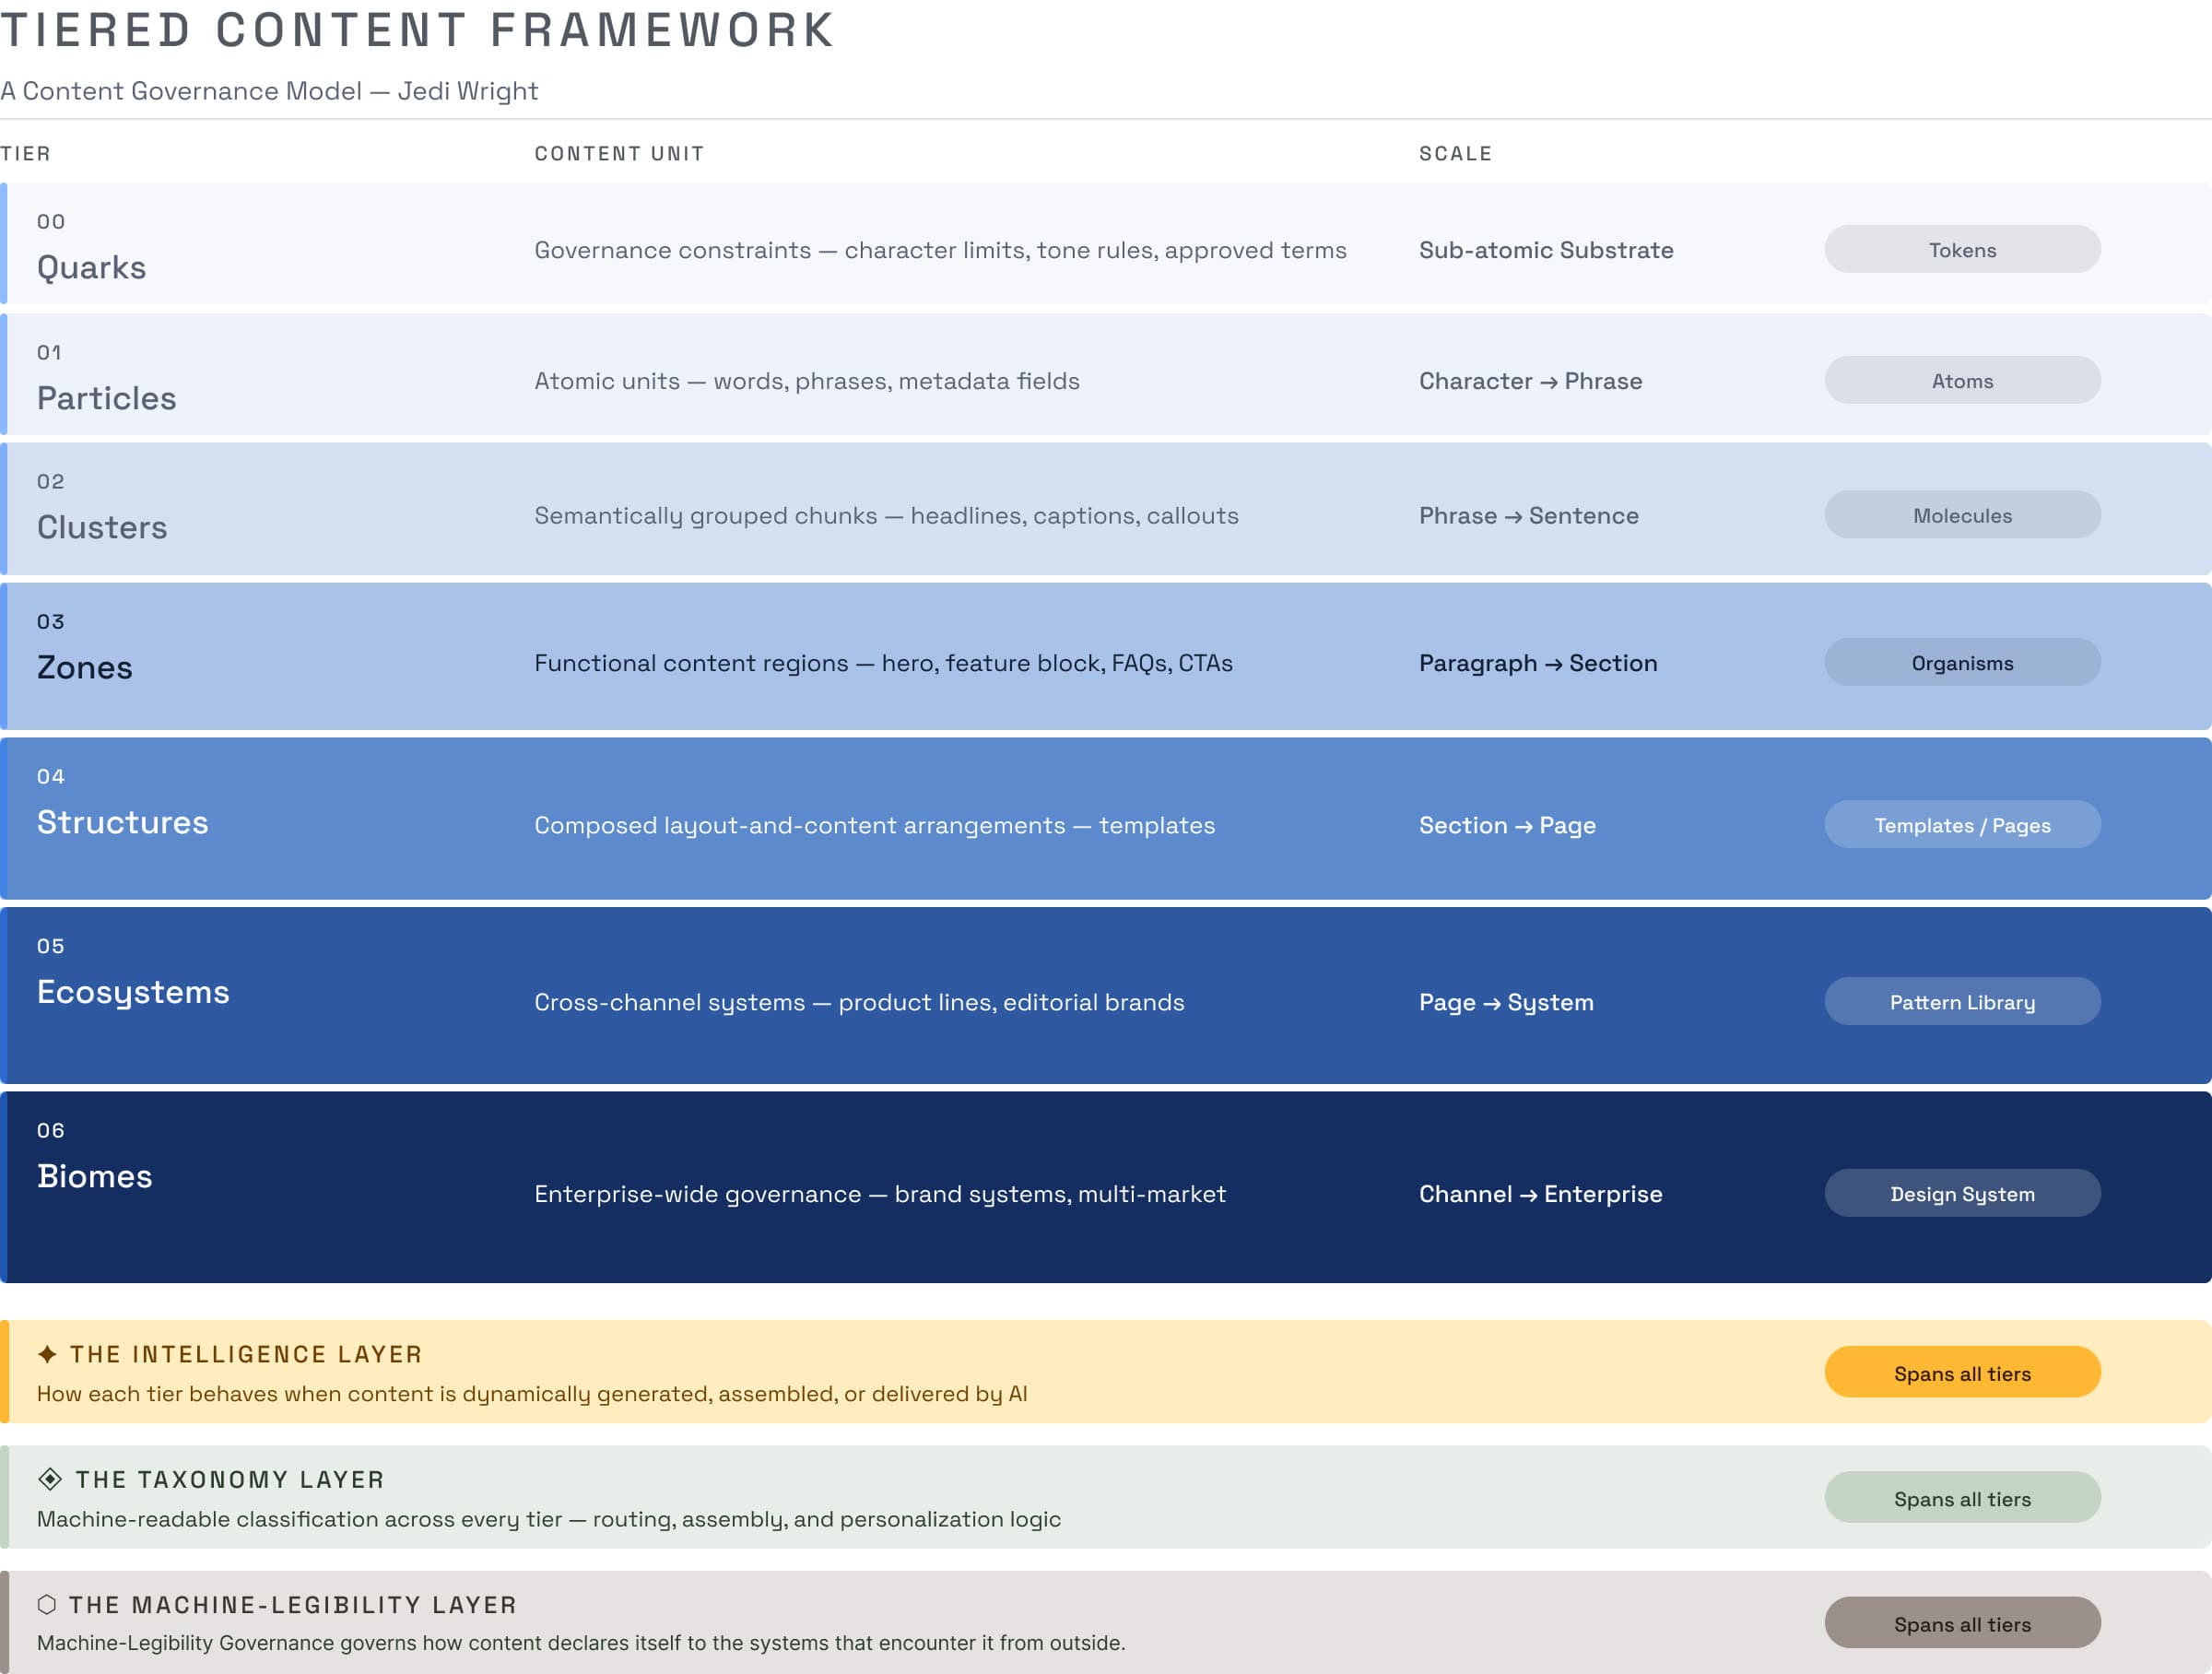Click the Composed layout-and-content arrangements description
The width and height of the screenshot is (2212, 1674).
point(875,825)
